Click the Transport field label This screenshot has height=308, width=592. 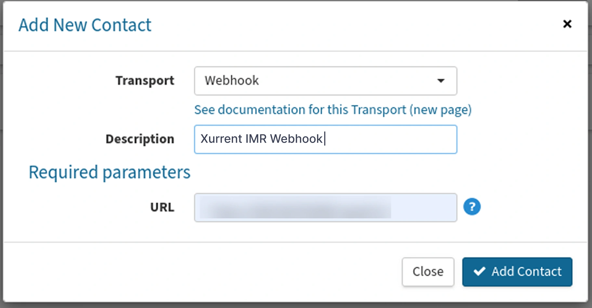[x=145, y=81]
